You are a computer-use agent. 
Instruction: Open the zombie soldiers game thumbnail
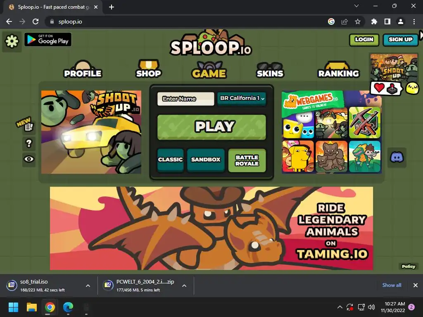[332, 123]
